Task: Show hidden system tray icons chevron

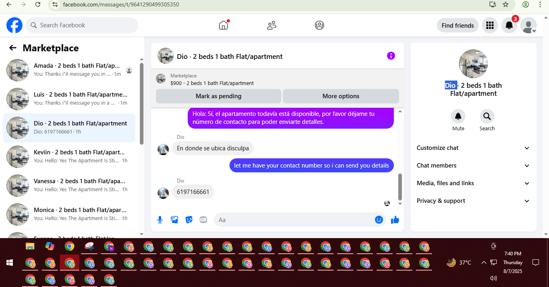Action: (483, 263)
